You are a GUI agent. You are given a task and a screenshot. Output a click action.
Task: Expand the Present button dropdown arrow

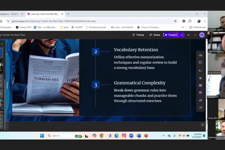[182, 35]
